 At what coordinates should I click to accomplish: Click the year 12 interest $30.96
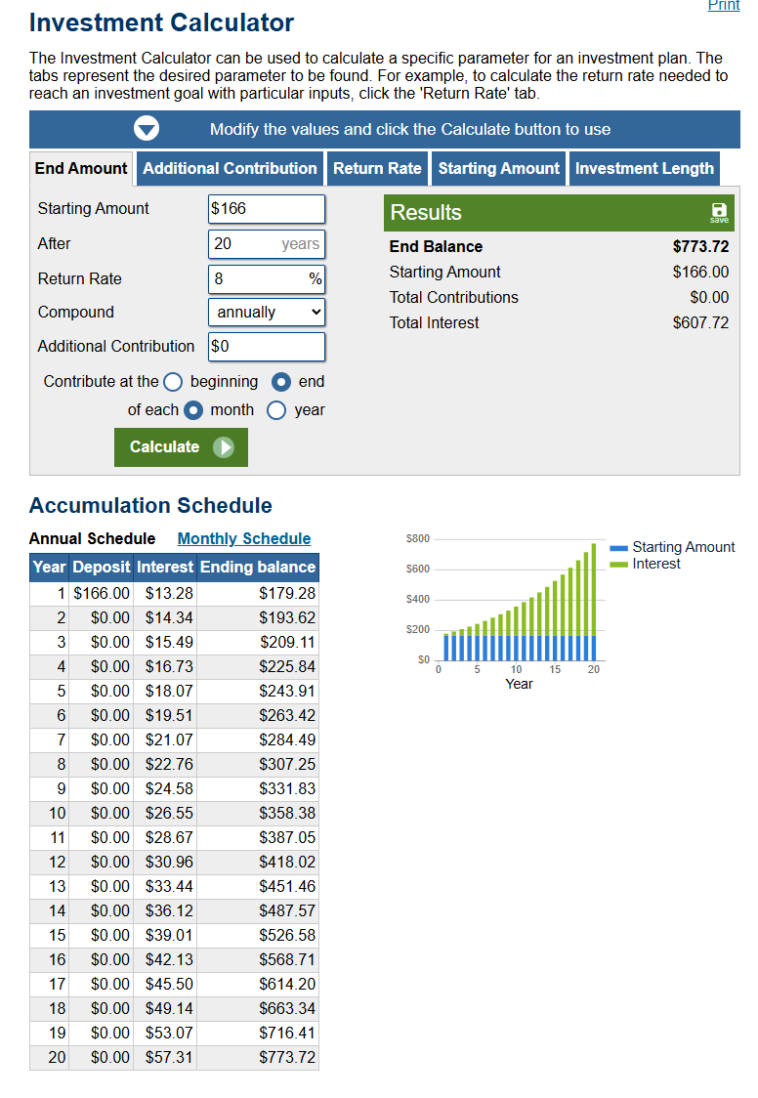coord(169,862)
